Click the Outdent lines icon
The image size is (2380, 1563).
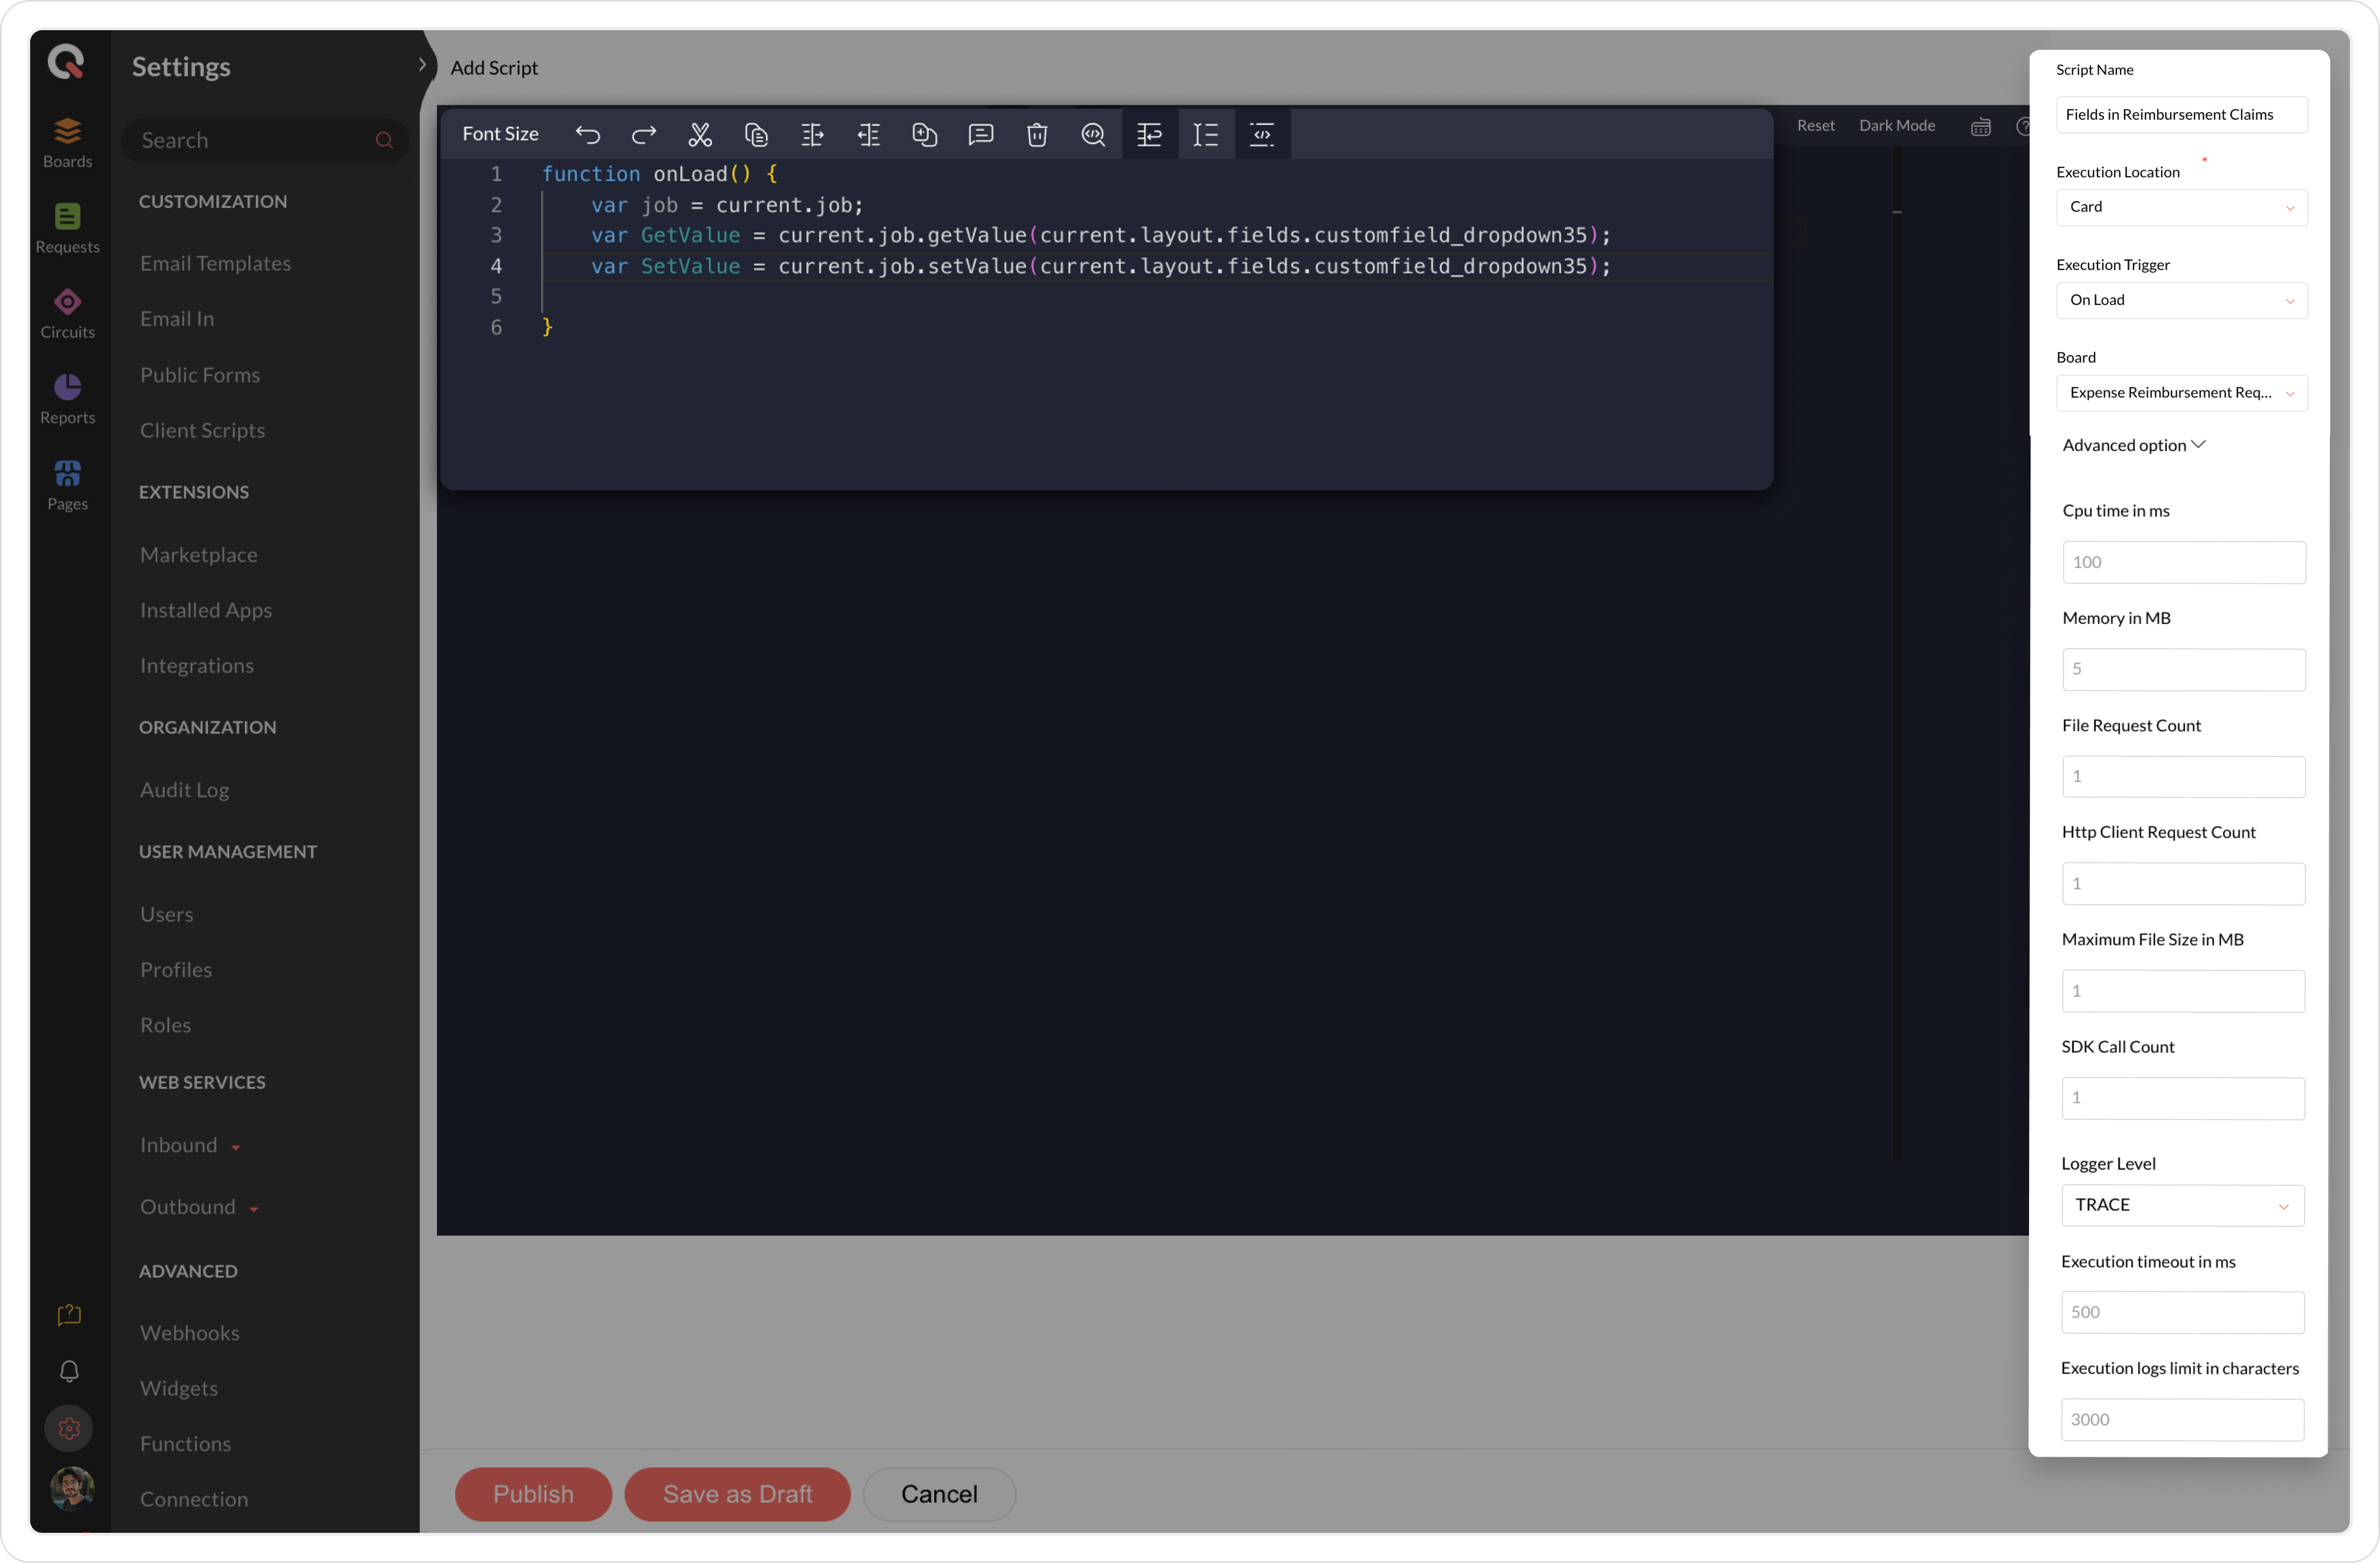tap(868, 134)
